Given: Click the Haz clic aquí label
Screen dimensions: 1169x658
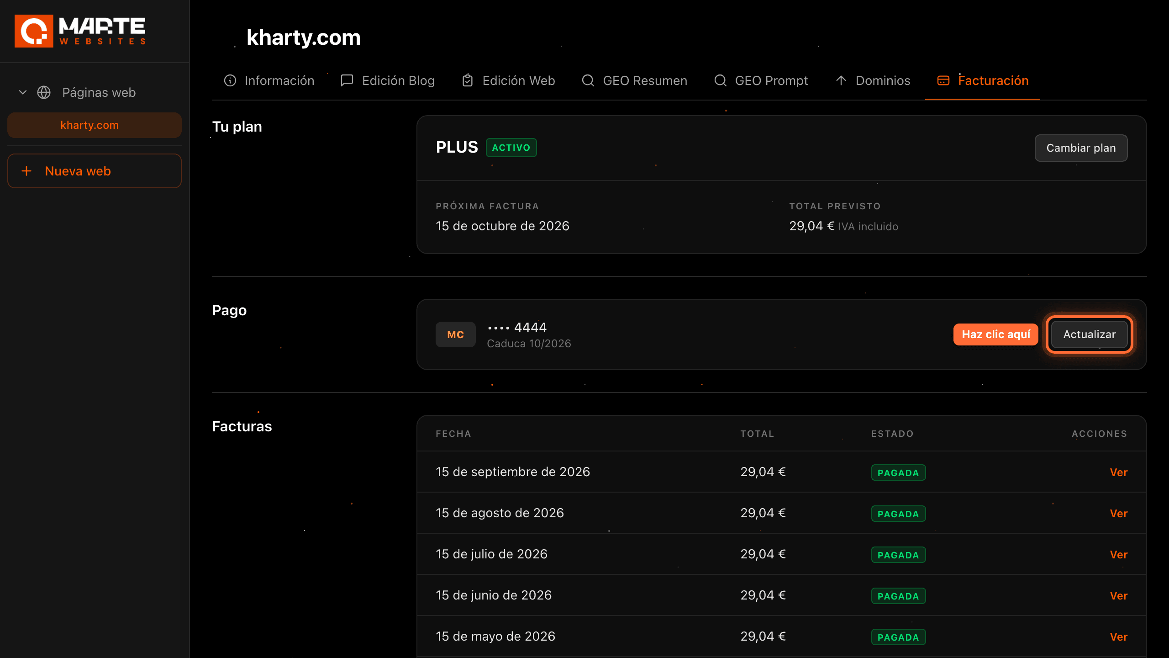Looking at the screenshot, I should click(995, 334).
